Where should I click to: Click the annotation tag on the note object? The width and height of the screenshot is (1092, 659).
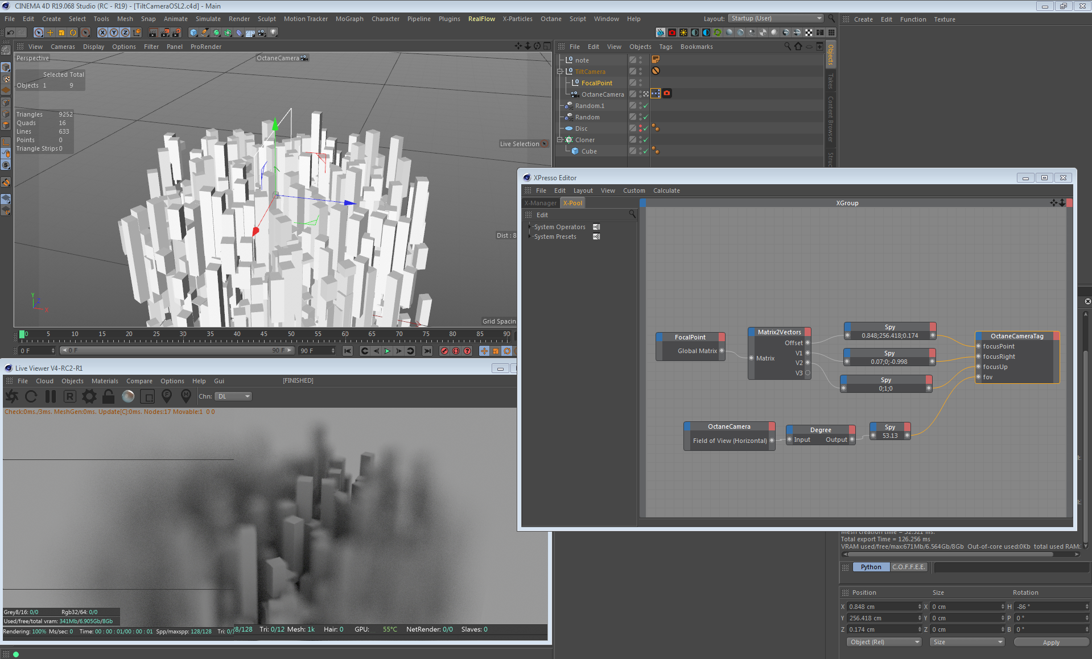pos(656,60)
